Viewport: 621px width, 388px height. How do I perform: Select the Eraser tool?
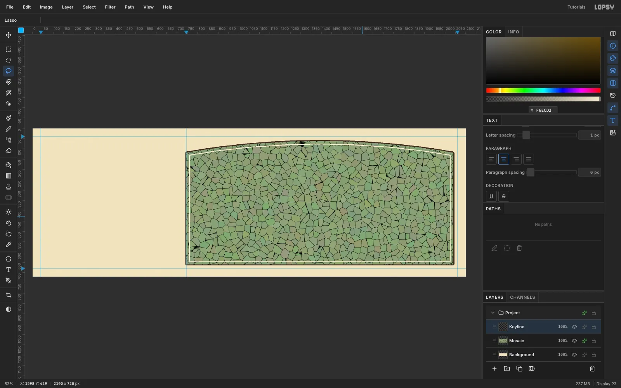tap(9, 151)
